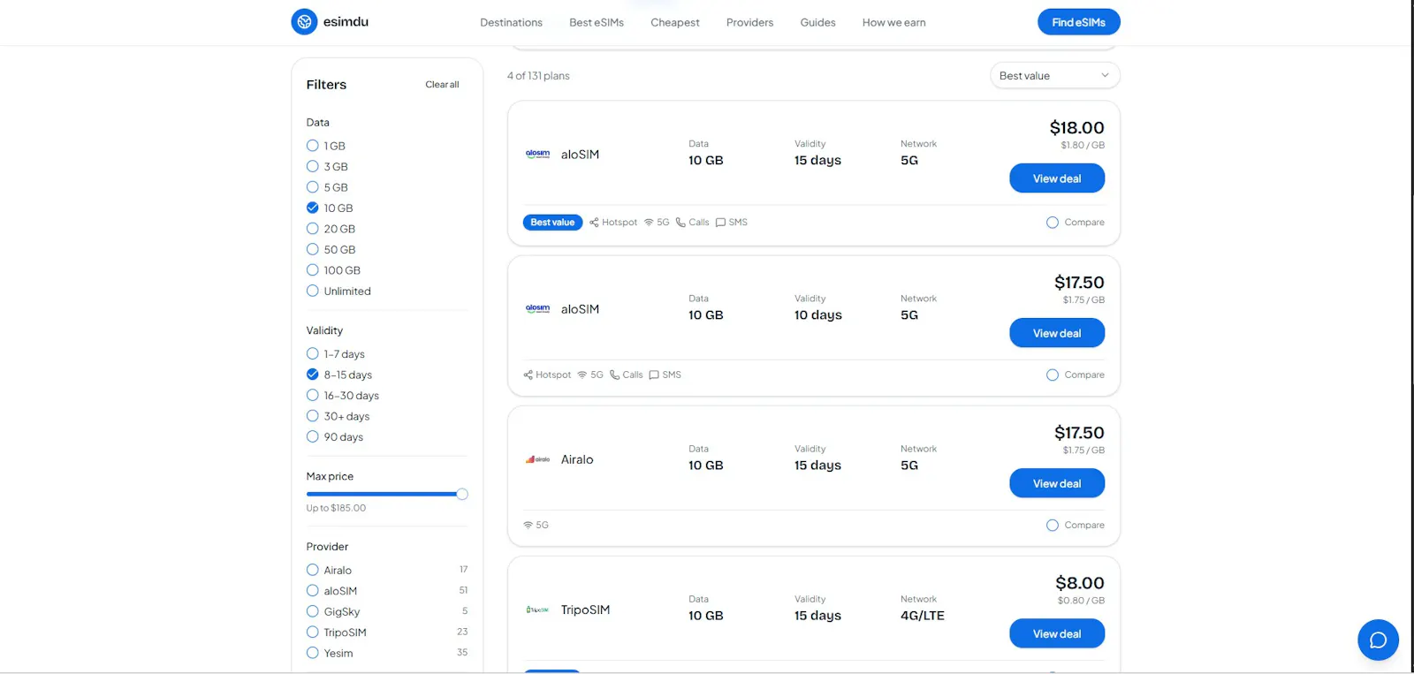Click the Airalo logo on $17.50 plan
Viewport: 1414px width, 674px height.
(x=537, y=459)
